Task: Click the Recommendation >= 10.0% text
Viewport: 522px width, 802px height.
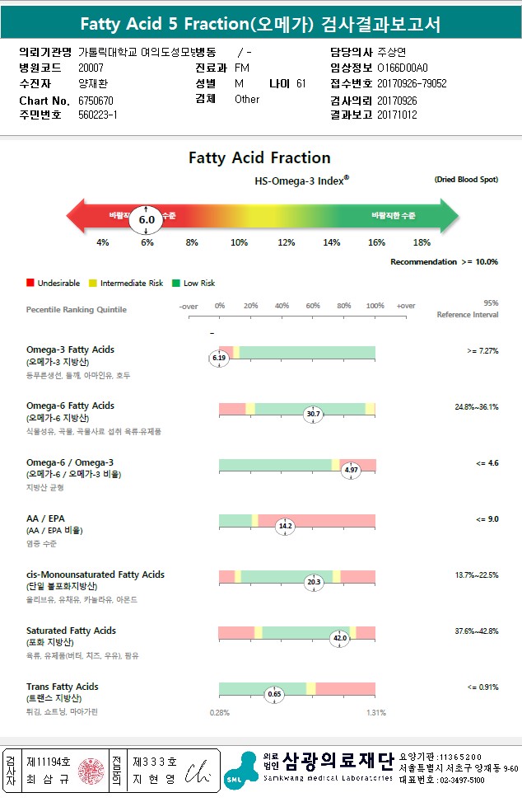Action: coord(444,262)
